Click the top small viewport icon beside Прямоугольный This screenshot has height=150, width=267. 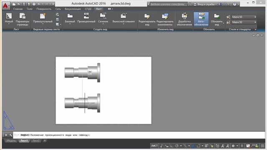click(x=58, y=15)
